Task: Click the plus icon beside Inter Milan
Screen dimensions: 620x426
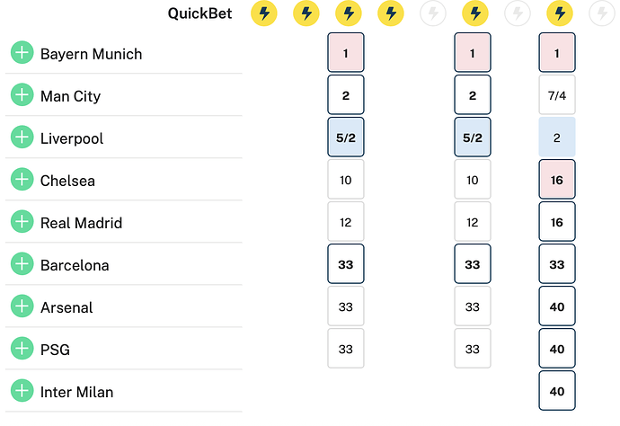Action: 22,391
